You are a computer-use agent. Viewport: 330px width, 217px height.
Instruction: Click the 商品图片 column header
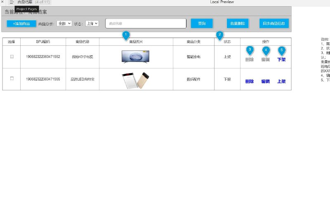click(136, 42)
